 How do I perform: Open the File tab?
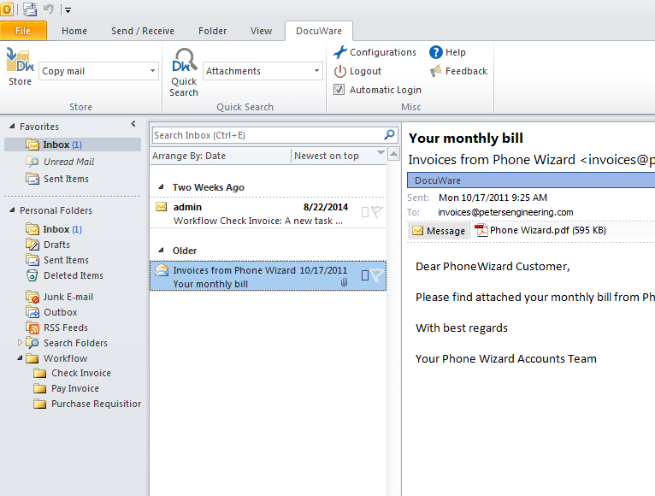tap(23, 31)
